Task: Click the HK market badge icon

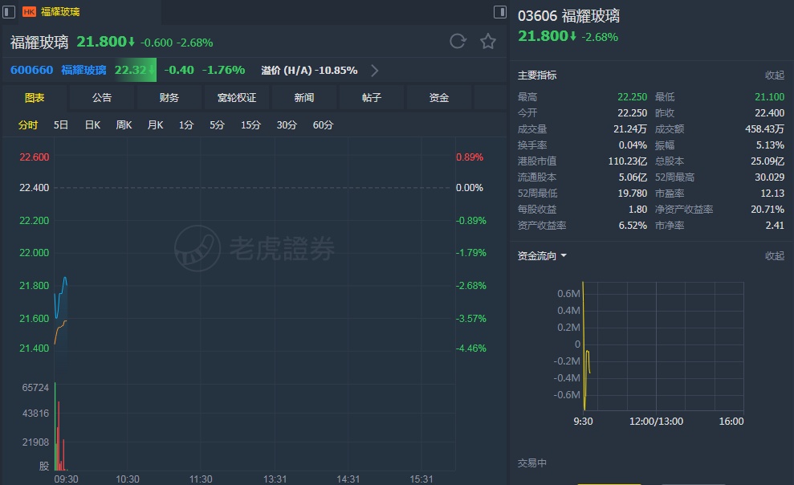Action: pos(30,12)
